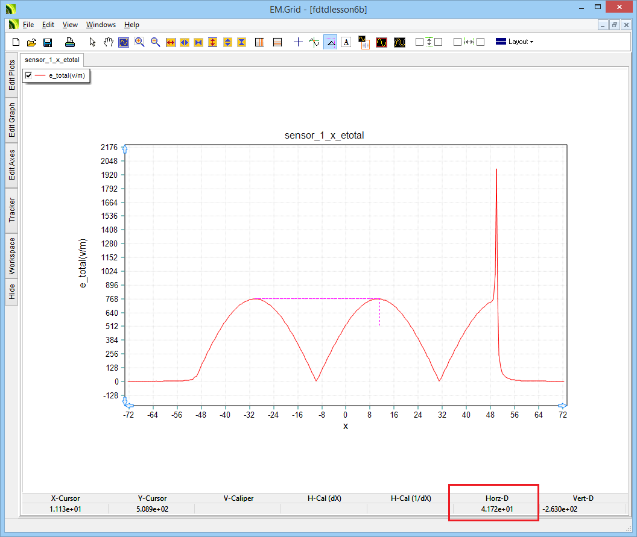This screenshot has width=637, height=537.
Task: Click the Print icon in toolbar
Action: [70, 42]
